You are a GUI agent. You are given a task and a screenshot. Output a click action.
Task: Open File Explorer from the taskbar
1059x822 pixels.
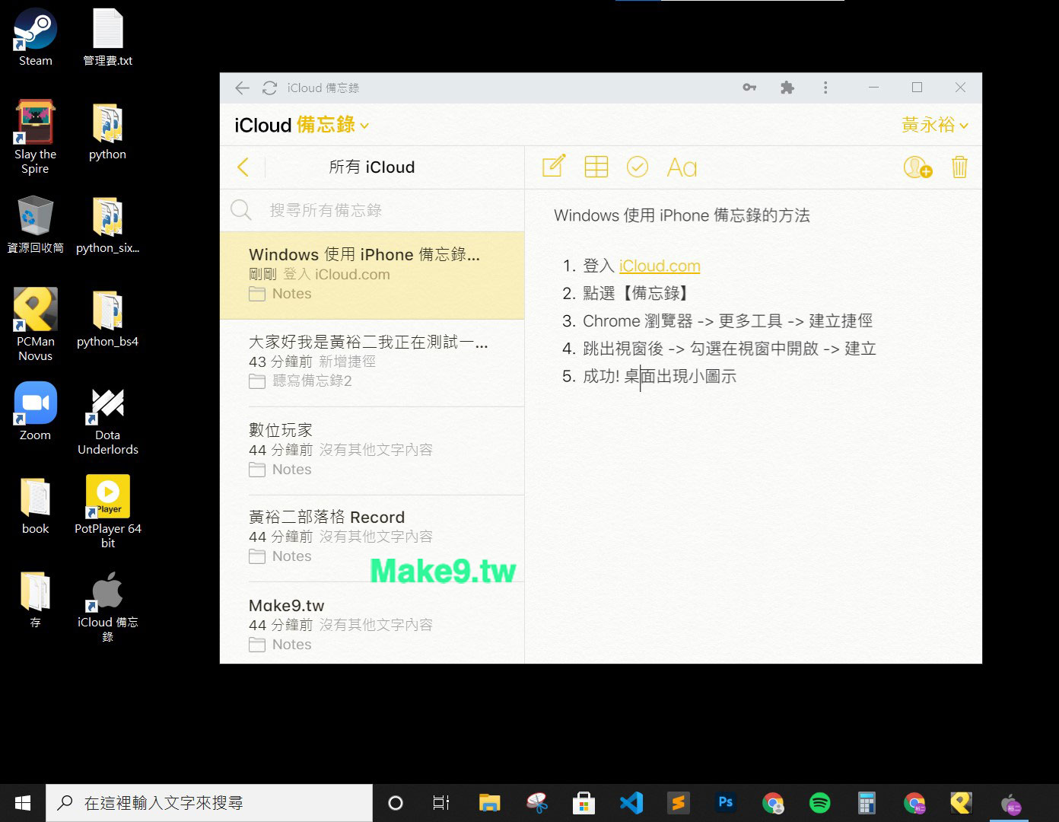pyautogui.click(x=490, y=803)
